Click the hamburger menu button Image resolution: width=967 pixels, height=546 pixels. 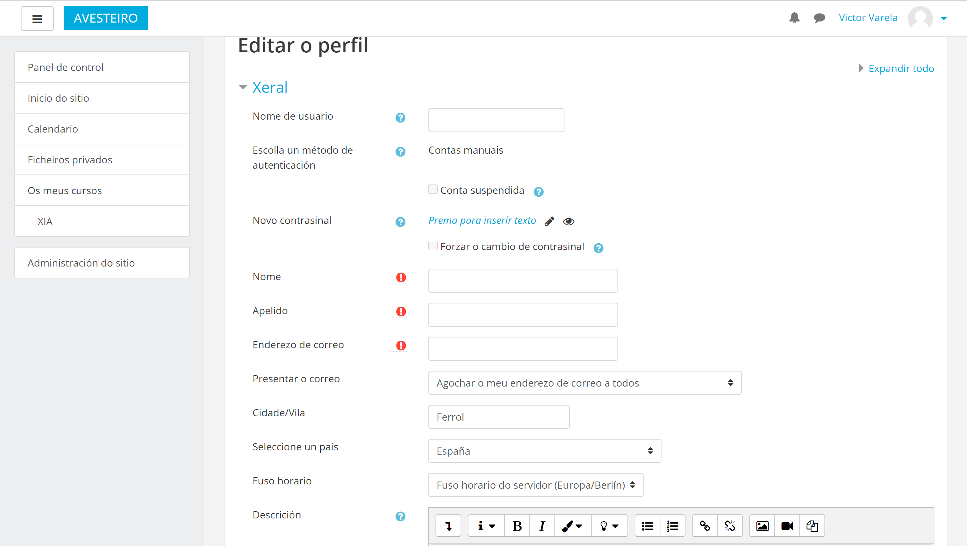[x=37, y=18]
